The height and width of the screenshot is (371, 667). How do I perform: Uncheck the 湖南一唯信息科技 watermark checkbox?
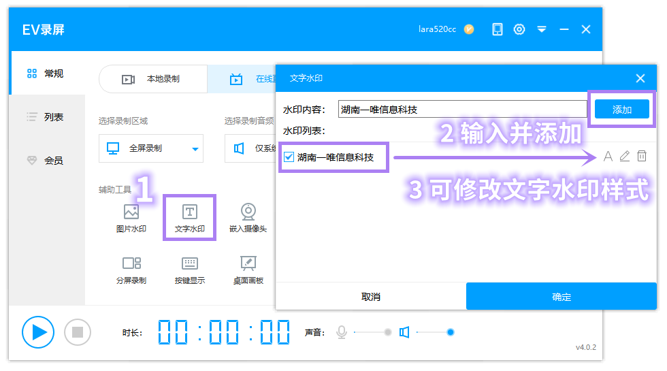[289, 157]
